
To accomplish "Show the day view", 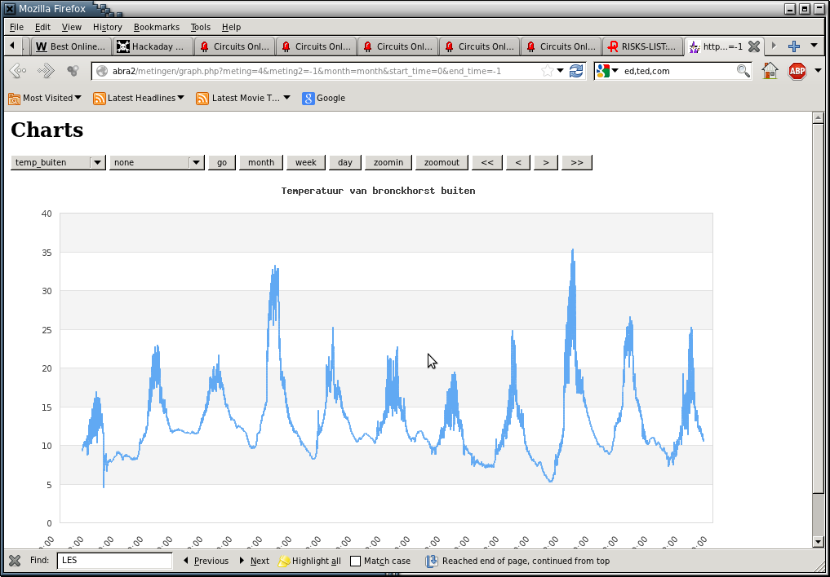I will [345, 162].
